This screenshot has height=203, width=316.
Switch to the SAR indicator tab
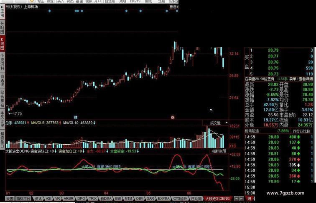[150, 198]
